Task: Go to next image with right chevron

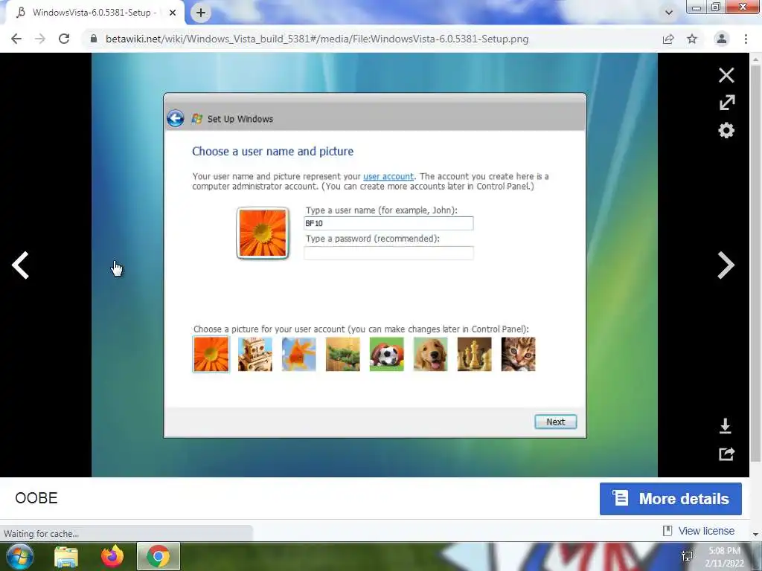Action: (726, 265)
